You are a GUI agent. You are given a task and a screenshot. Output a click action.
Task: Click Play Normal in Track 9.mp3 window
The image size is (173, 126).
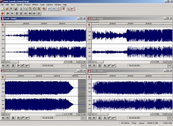[18, 66]
